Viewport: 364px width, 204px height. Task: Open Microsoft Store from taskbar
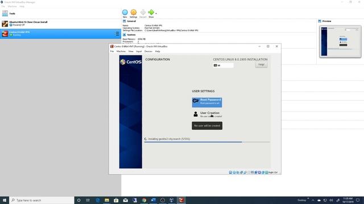[x=116, y=200]
